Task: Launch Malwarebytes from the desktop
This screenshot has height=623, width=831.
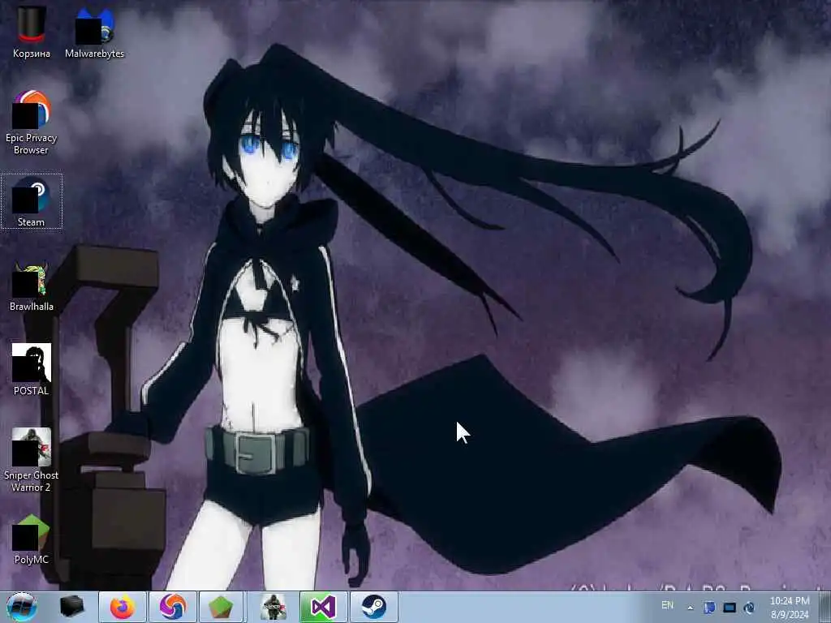Action: coord(94,32)
